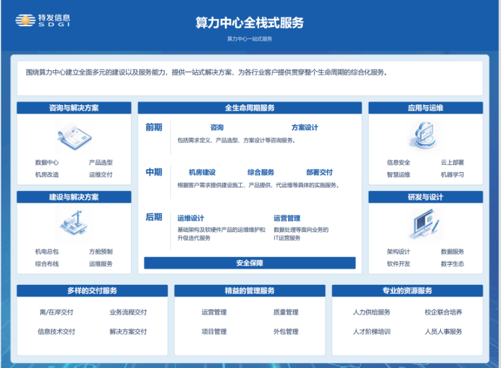The height and width of the screenshot is (368, 501).
Task: Click the 机电总包 item
Action: tap(47, 252)
